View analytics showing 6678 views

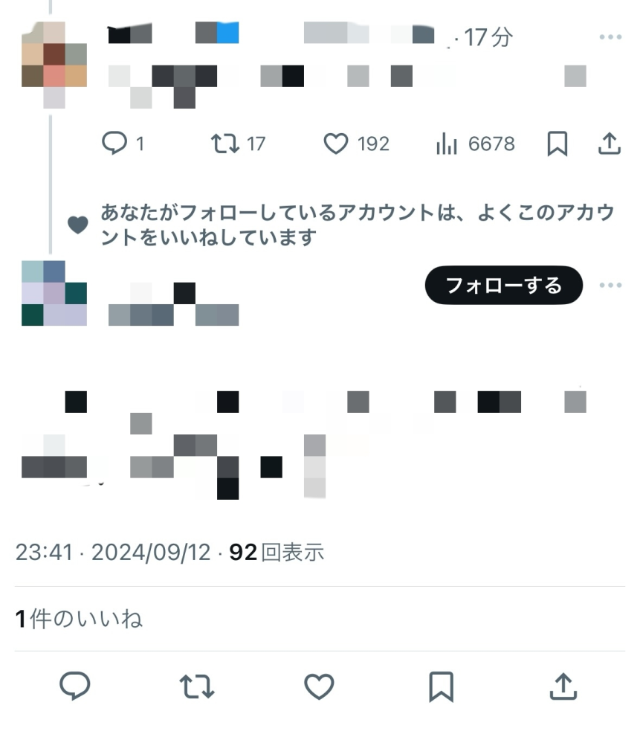pos(475,143)
